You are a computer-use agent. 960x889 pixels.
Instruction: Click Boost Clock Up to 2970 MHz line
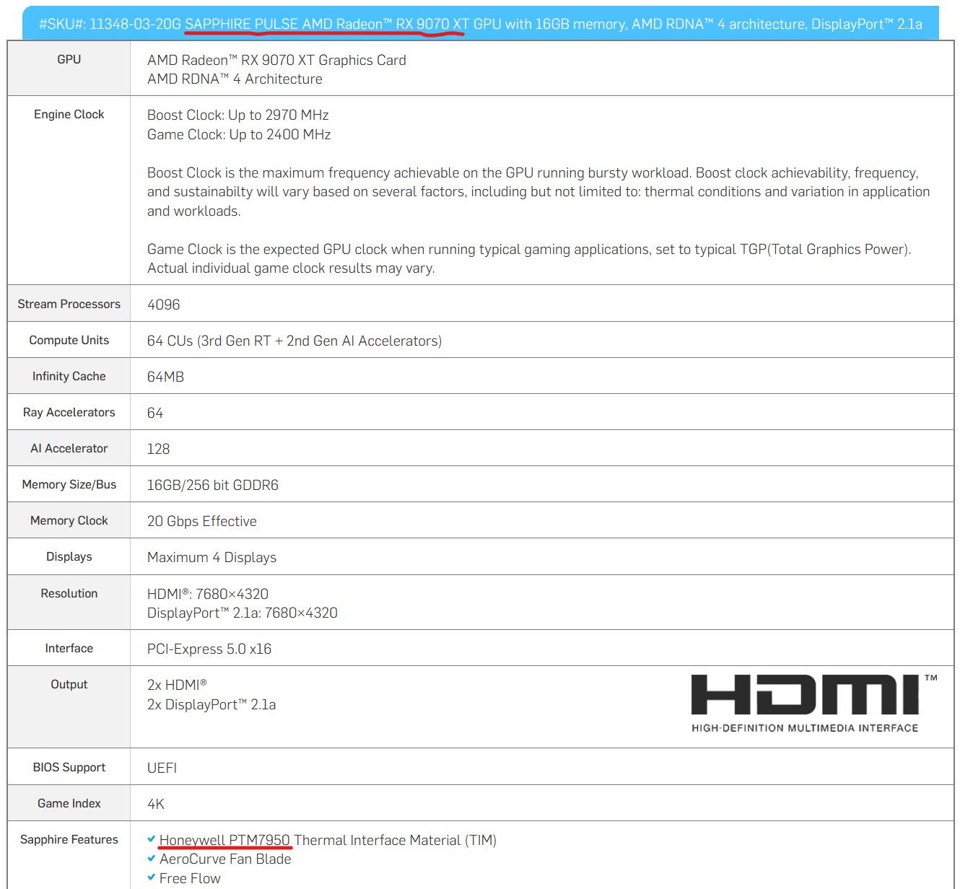238,115
